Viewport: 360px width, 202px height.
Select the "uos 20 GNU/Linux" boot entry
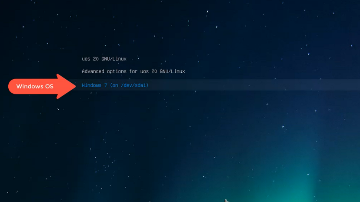pyautogui.click(x=104, y=59)
